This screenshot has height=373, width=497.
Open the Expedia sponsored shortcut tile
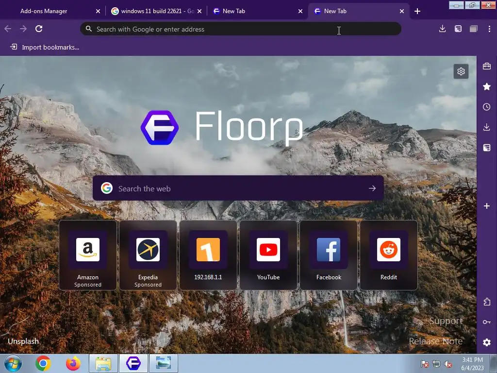coord(148,255)
